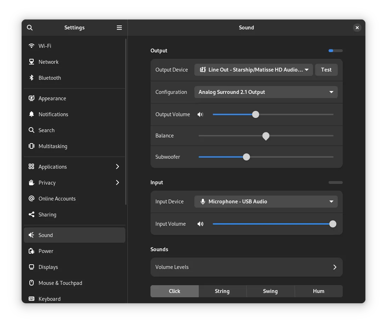Image resolution: width=387 pixels, height=327 pixels.
Task: Choose the Hum alert sound
Action: click(x=318, y=291)
